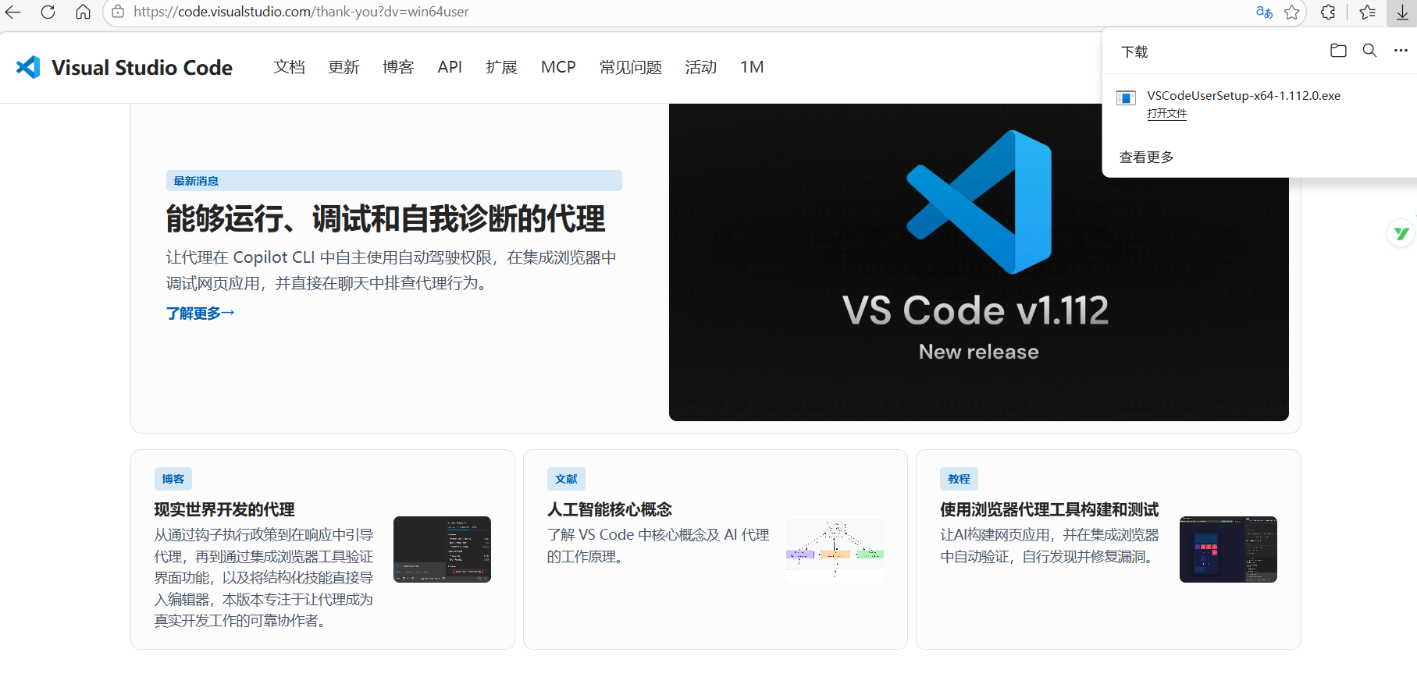The height and width of the screenshot is (677, 1417).
Task: Open the 文档 navigation item
Action: (289, 67)
